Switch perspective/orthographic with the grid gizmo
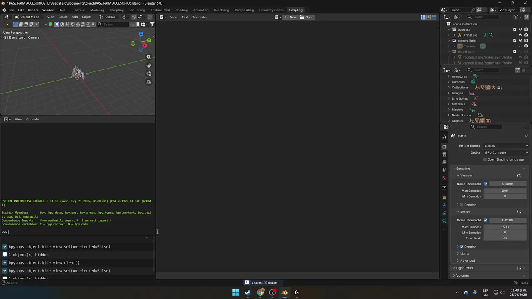Screen dimensions: 532x299 (149, 82)
